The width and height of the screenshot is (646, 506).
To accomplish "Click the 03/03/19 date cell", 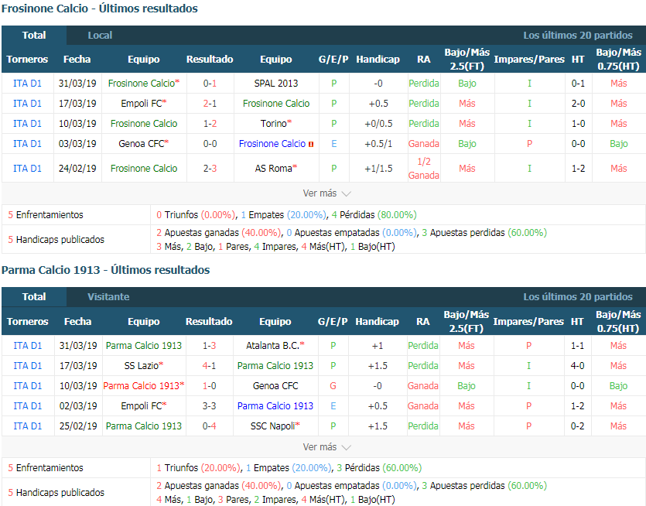I will 77,144.
